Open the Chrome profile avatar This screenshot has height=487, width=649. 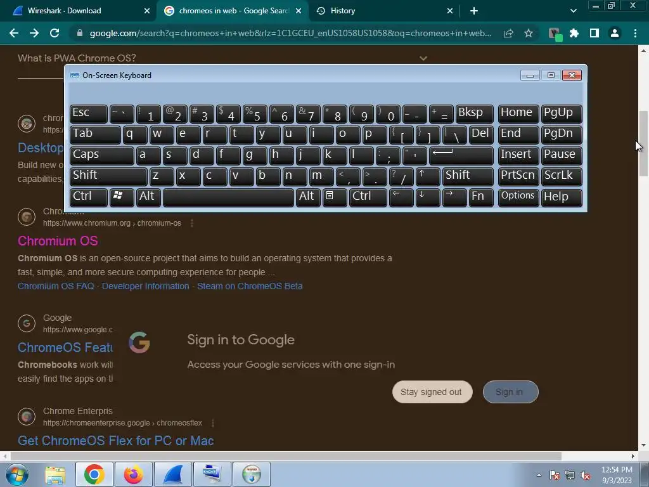(x=615, y=33)
